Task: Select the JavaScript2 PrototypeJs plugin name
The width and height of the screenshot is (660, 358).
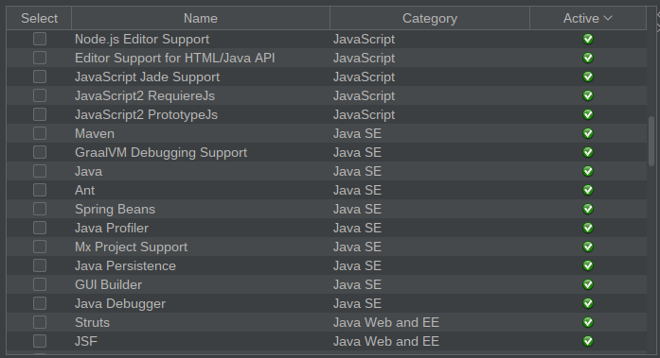Action: coord(146,114)
